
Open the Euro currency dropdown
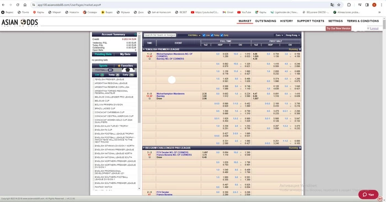[279, 35]
